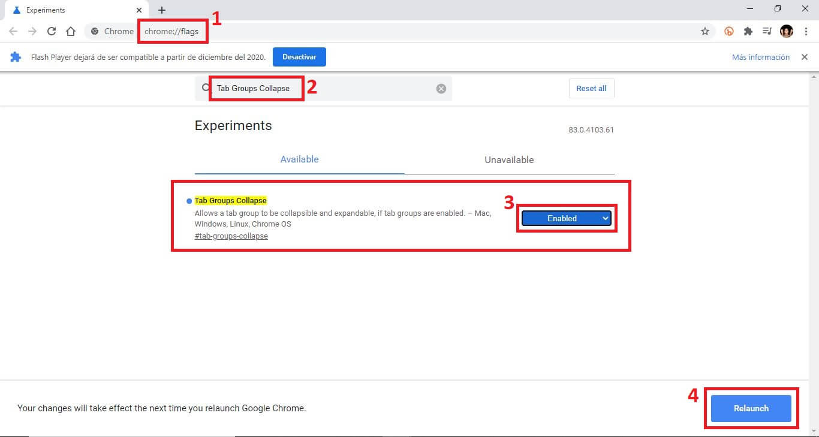The image size is (819, 437).
Task: Open the Home page icon
Action: pyautogui.click(x=71, y=31)
